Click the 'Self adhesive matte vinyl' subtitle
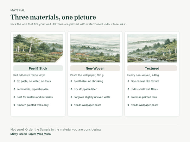Screen dimensions: 190x142 pos(29,75)
